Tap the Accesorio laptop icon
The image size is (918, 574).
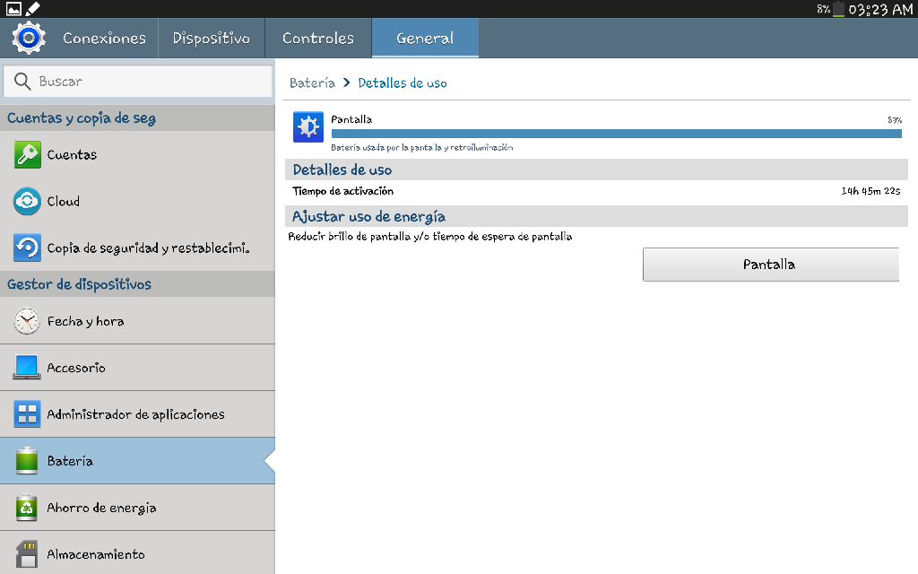[x=28, y=368]
